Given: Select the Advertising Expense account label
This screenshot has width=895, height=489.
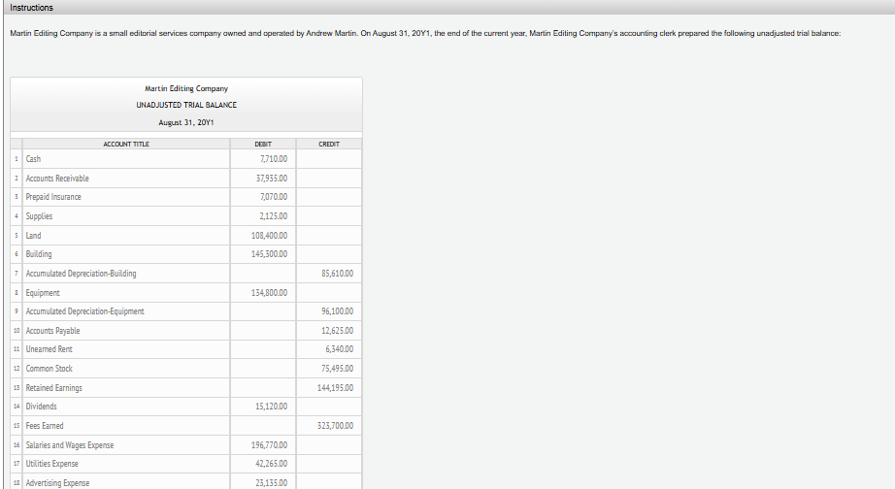Looking at the screenshot, I should (x=57, y=483).
